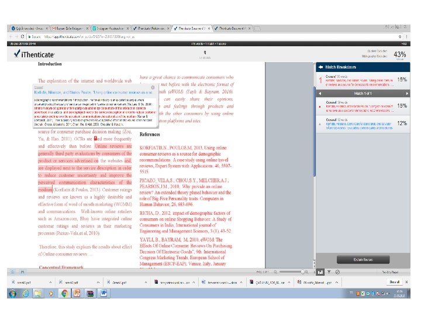The image size is (421, 316).
Task: Expand options for second ornek3.pdf download
Action: point(98,283)
